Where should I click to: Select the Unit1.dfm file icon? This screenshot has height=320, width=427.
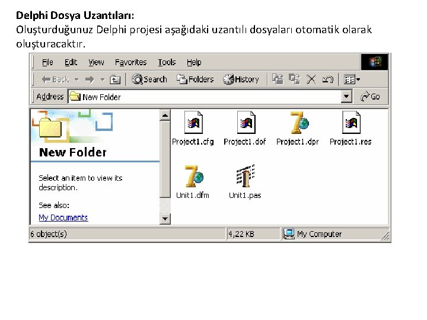coord(193,177)
